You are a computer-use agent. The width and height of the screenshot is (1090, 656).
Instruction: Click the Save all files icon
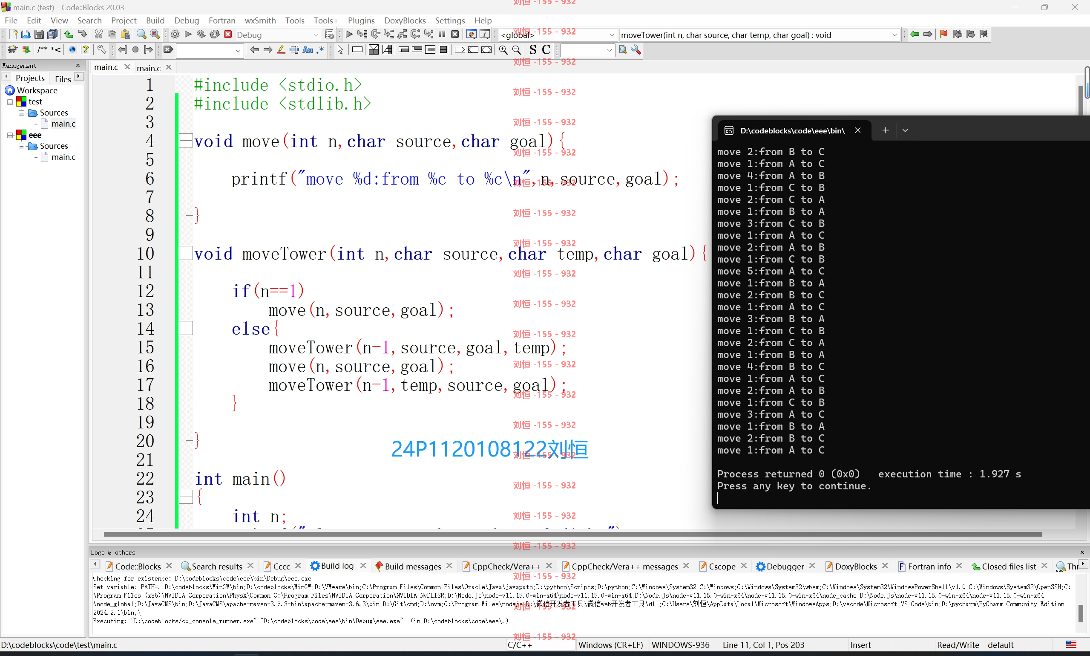pyautogui.click(x=52, y=34)
